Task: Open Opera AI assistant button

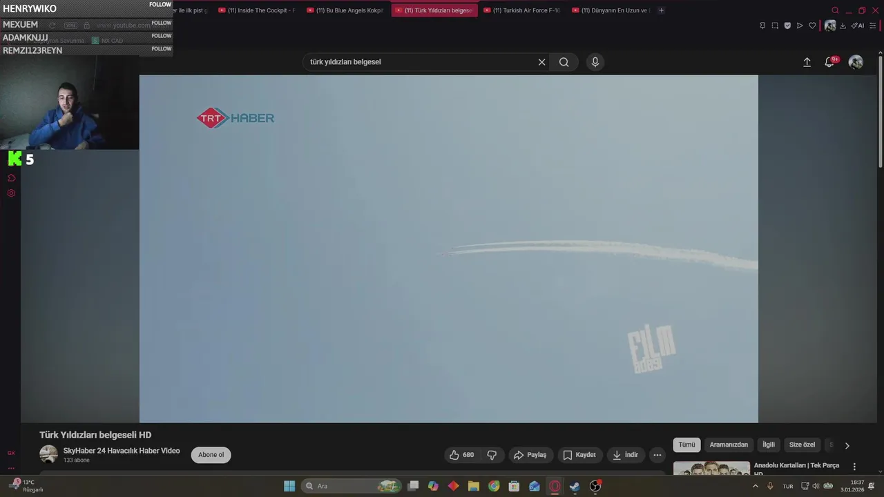Action: coord(858,26)
